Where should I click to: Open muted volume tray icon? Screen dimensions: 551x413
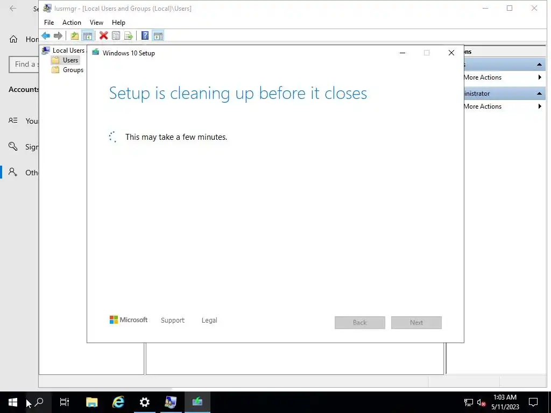[481, 402]
